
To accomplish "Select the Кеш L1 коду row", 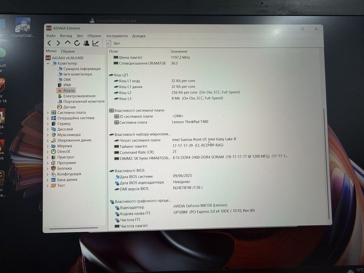I will pyautogui.click(x=154, y=81).
